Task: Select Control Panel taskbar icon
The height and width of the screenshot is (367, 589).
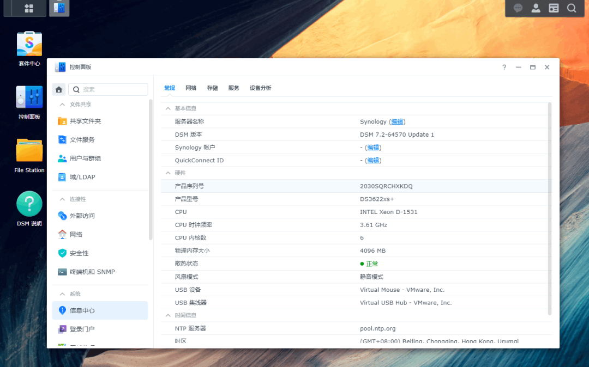Action: coord(59,8)
